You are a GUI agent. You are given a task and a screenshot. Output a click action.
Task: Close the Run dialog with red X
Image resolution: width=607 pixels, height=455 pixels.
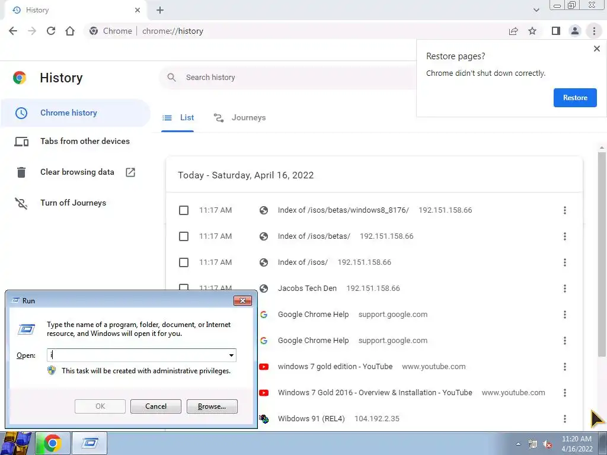click(242, 300)
